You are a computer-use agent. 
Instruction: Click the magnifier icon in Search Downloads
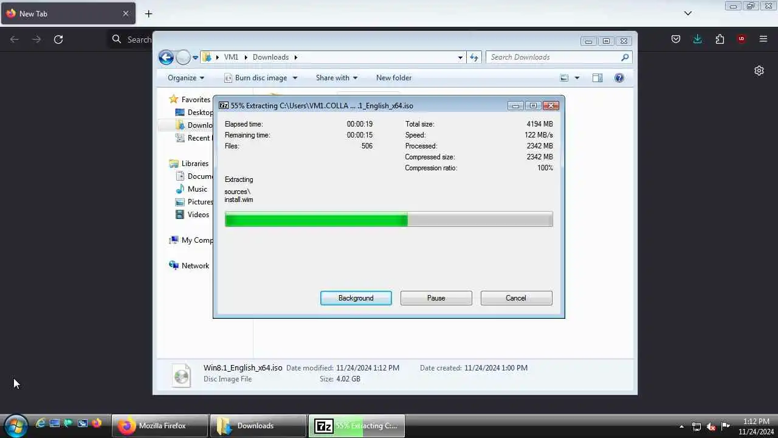click(625, 57)
